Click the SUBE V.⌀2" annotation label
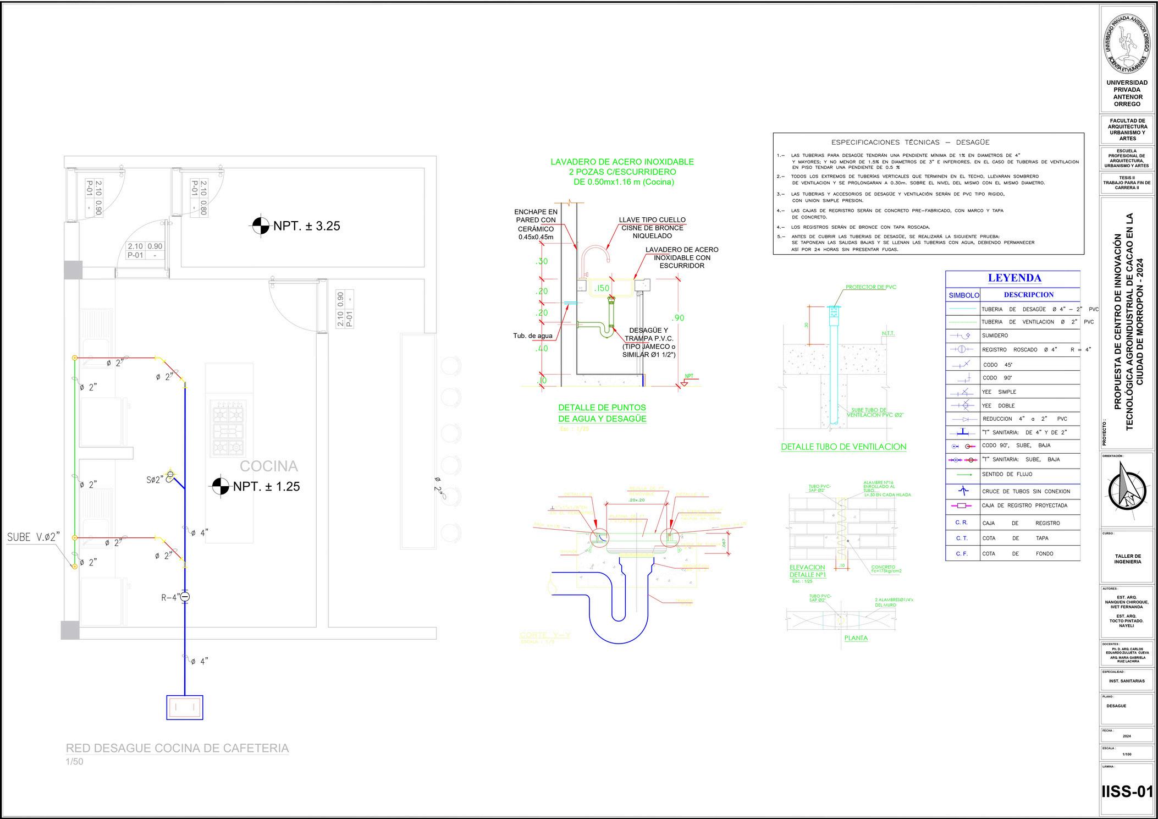 (33, 537)
